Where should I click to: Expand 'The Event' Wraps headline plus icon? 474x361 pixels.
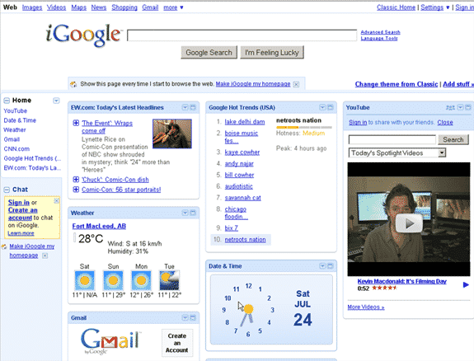pyautogui.click(x=76, y=123)
